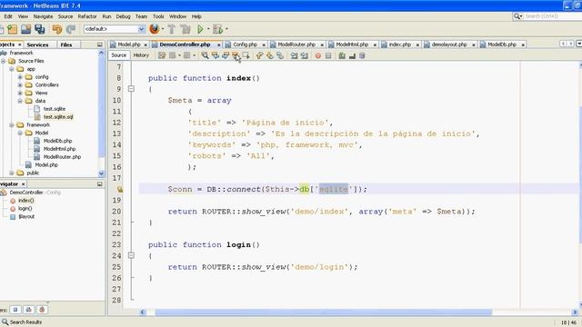Click the Redo arrow icon
Screen dimensions: 582x327
[71, 29]
